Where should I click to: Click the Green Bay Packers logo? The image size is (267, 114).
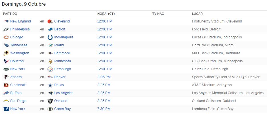click(x=50, y=109)
